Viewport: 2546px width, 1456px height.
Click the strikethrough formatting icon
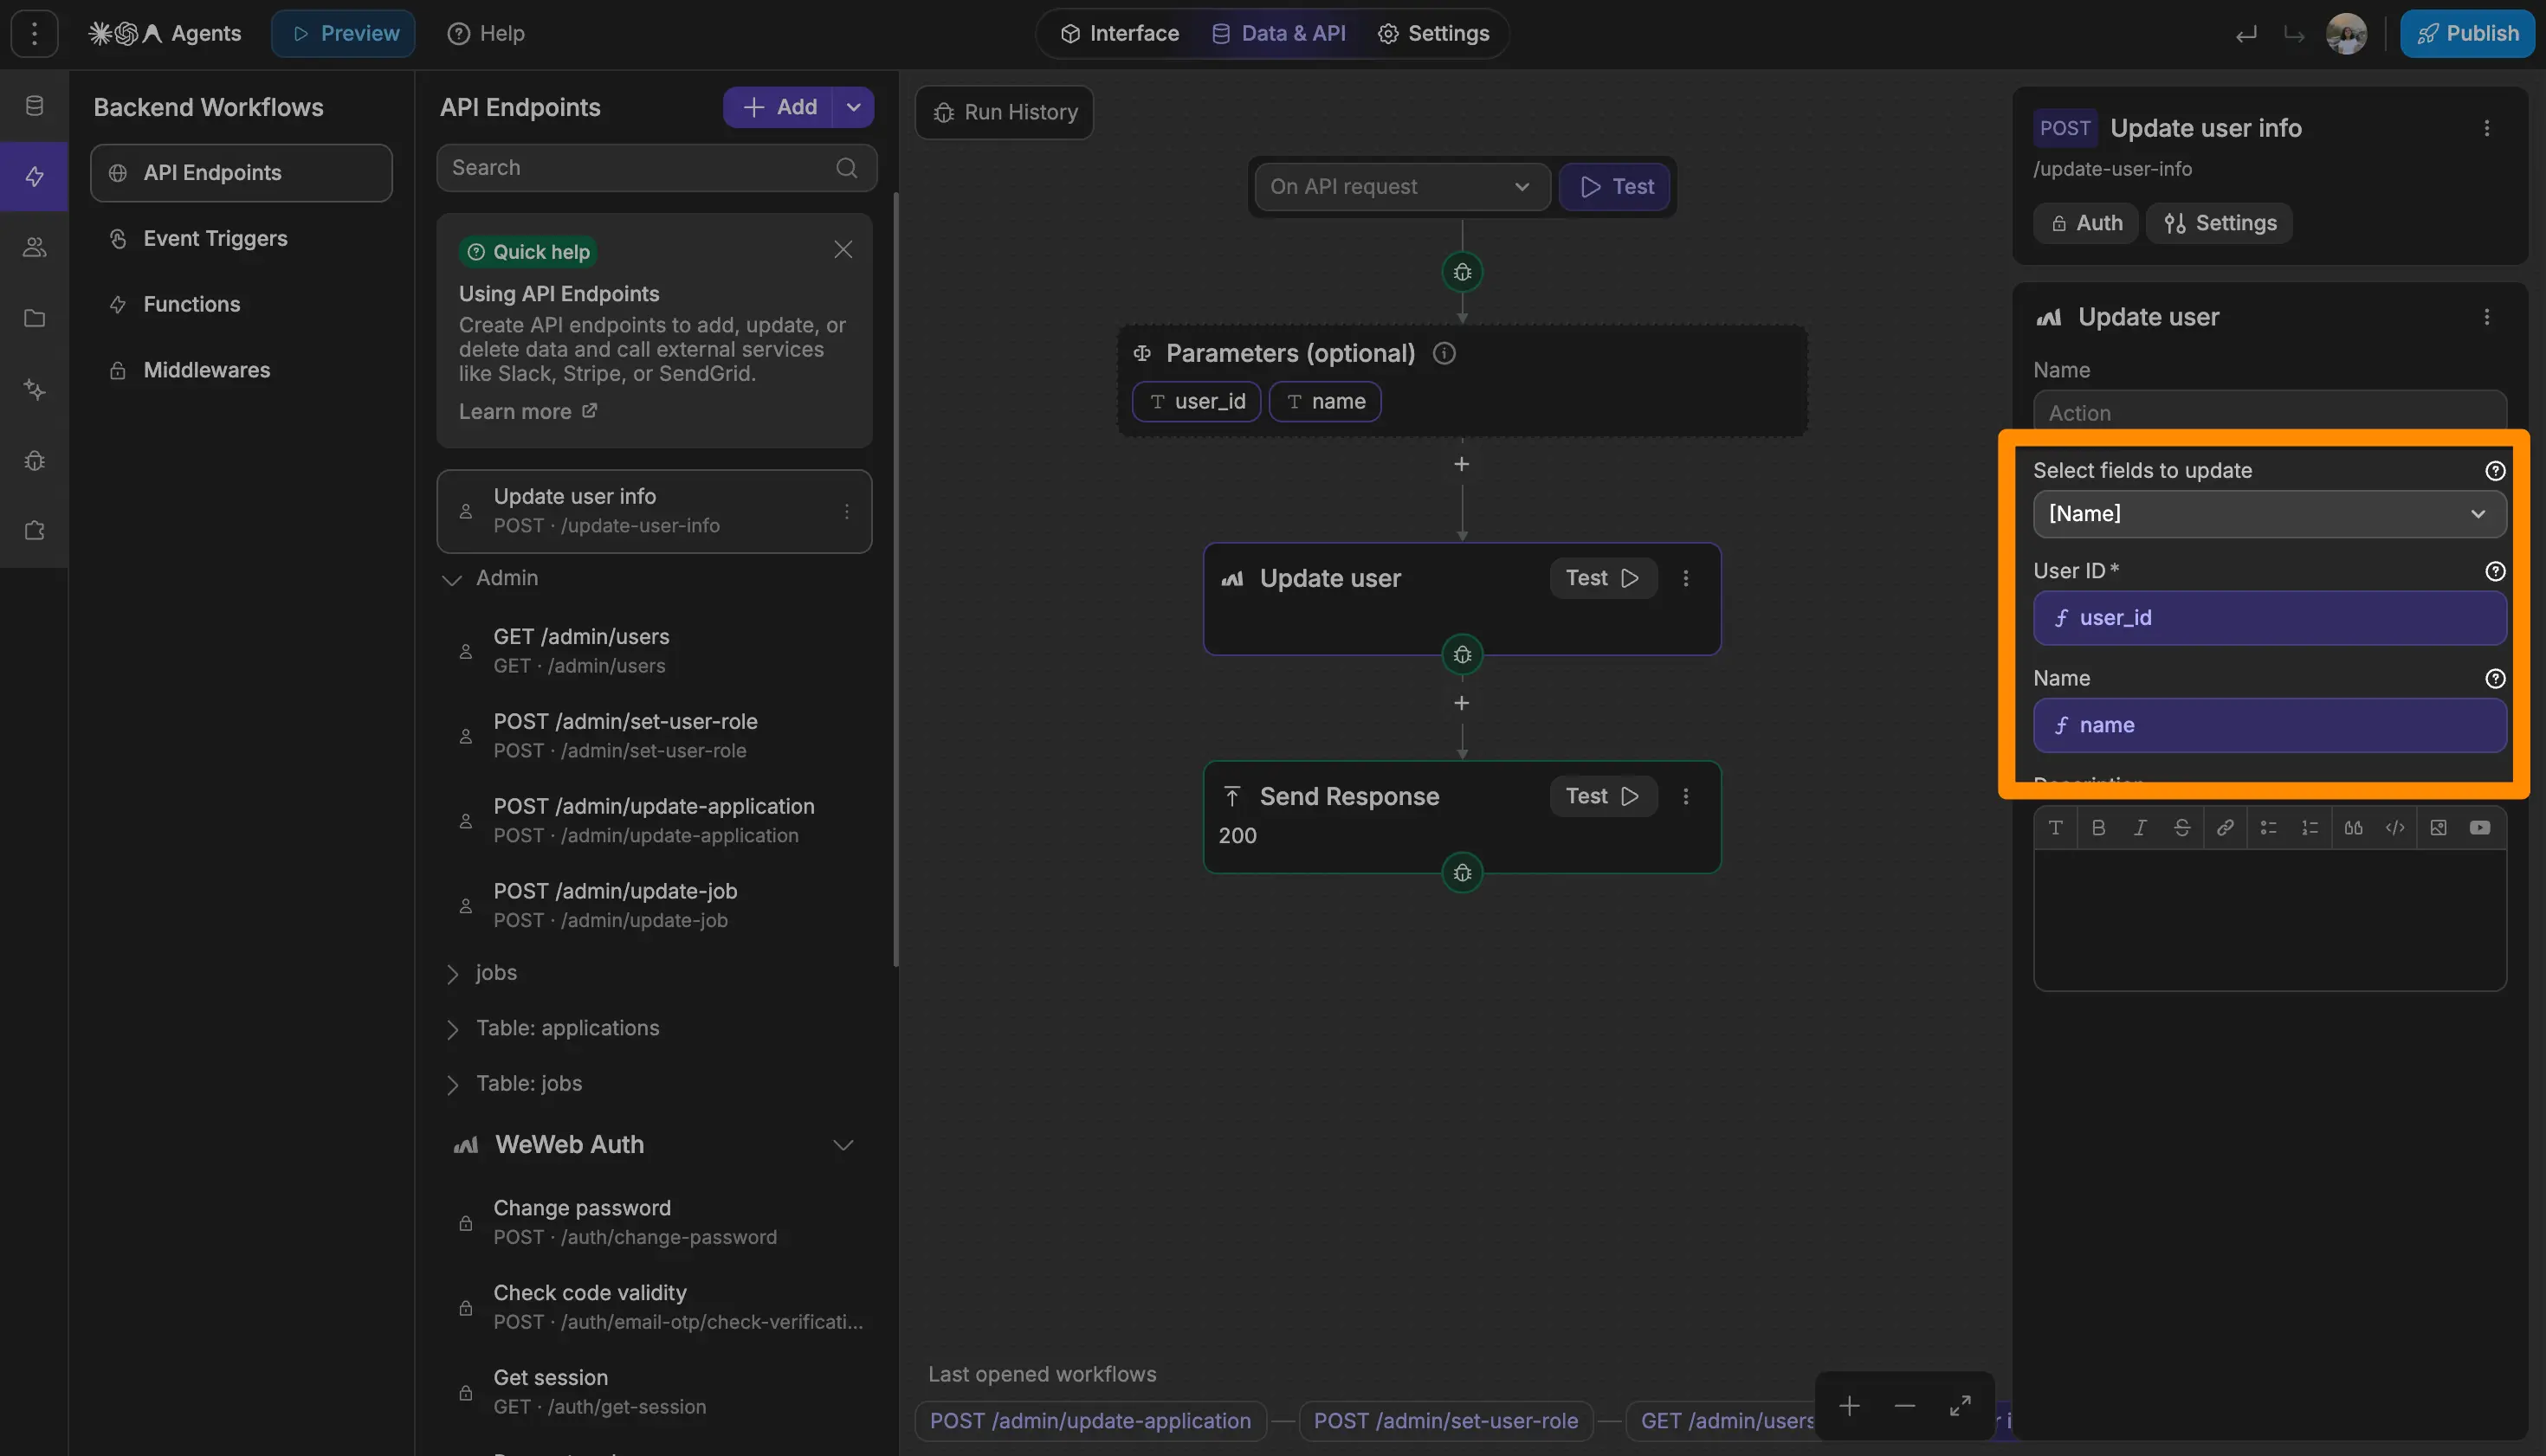2182,827
